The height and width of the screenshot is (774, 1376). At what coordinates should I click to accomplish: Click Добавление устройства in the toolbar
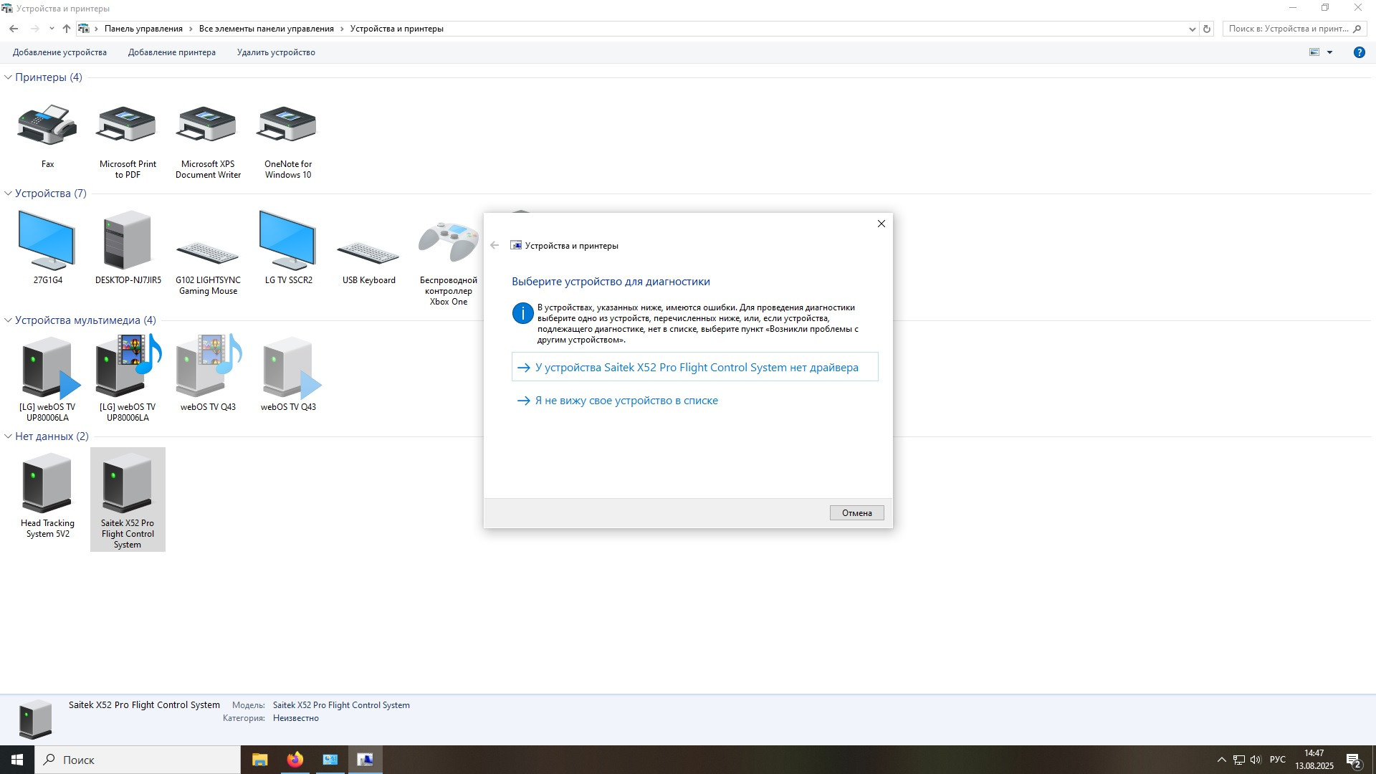59,52
